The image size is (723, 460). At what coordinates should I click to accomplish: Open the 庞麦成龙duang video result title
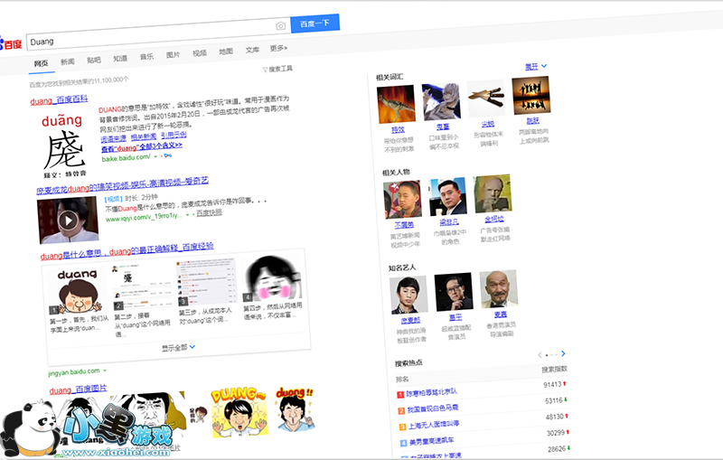tap(123, 185)
